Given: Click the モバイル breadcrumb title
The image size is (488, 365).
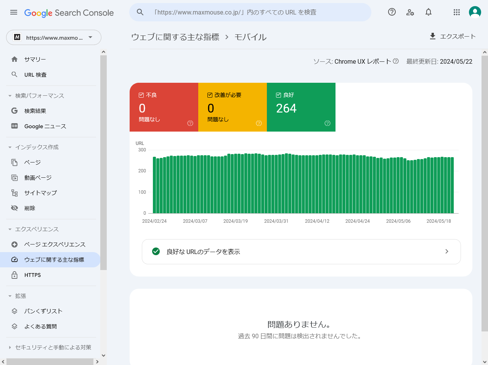Looking at the screenshot, I should (x=250, y=37).
